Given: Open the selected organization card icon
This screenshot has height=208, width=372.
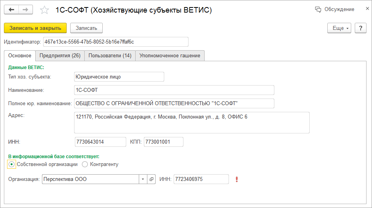Looking at the screenshot, I should pyautogui.click(x=152, y=179).
